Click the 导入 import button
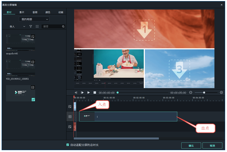Image resolution: width=227 pixels, height=152 pixels. [12, 27]
